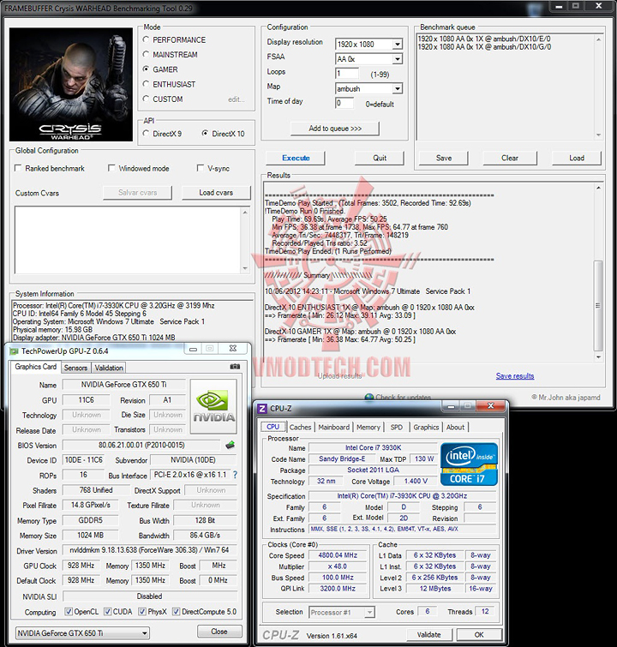Switch to the SPD tab in CPU-Z

coord(396,427)
